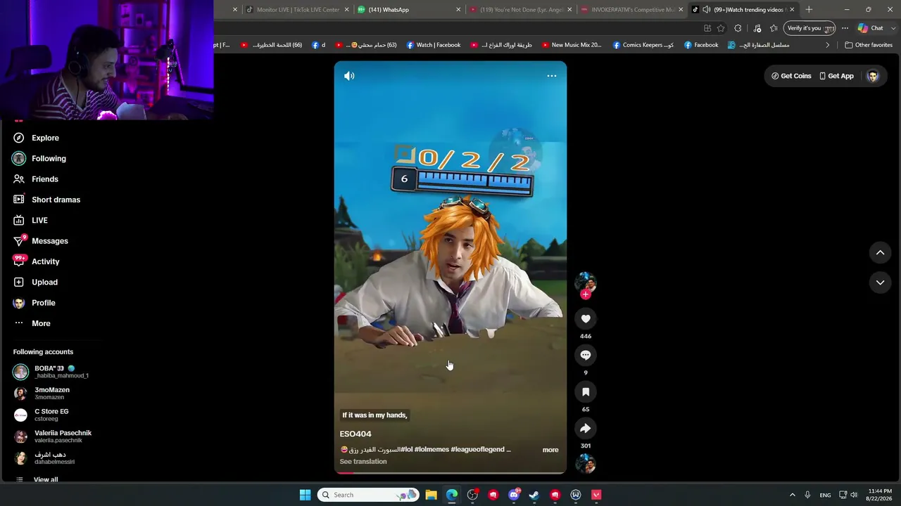Open File Explorer from the taskbar
The height and width of the screenshot is (506, 901).
coord(431,495)
